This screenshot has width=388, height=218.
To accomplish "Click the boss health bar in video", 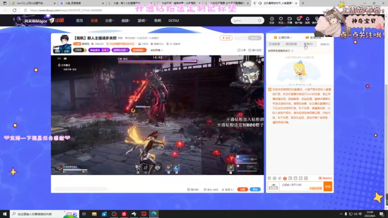I will coord(157,61).
